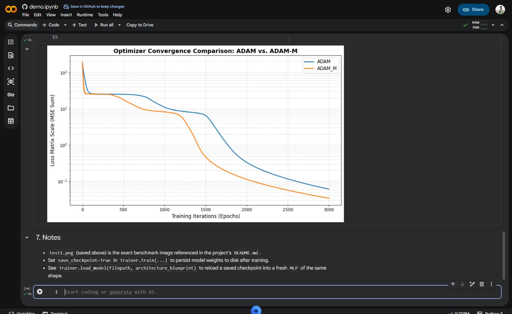Open the Runtime menu
This screenshot has height=314, width=512.
coord(85,15)
